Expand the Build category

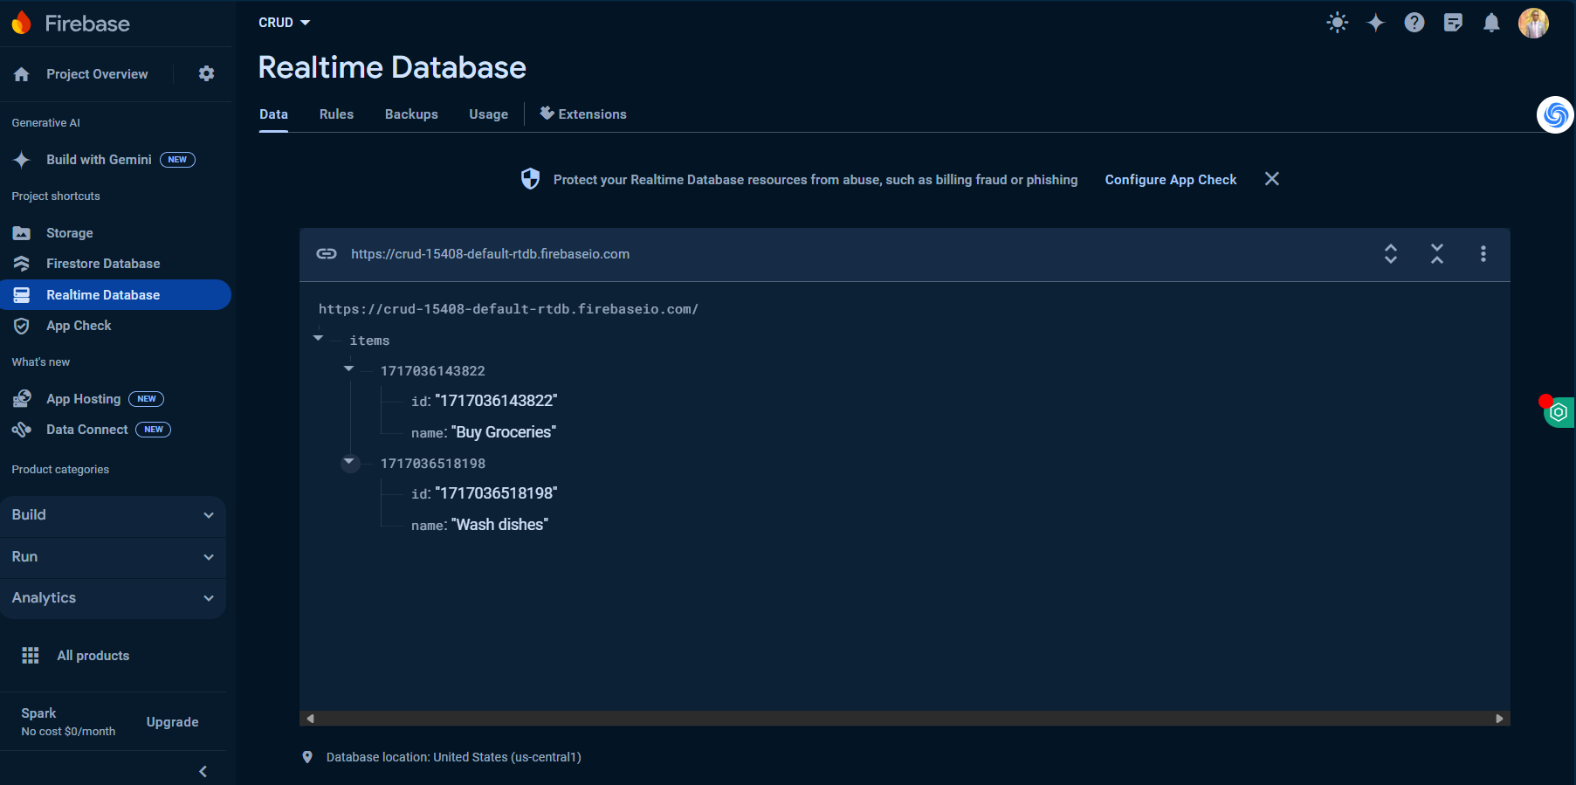pyautogui.click(x=113, y=515)
